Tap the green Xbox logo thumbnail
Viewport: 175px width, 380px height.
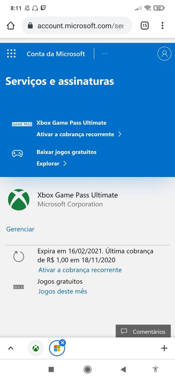click(x=19, y=200)
